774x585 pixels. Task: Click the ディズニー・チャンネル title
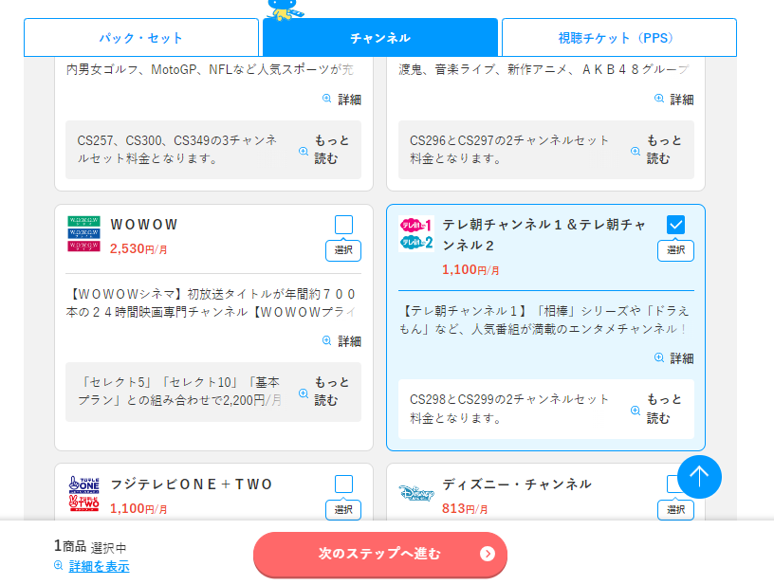point(517,484)
